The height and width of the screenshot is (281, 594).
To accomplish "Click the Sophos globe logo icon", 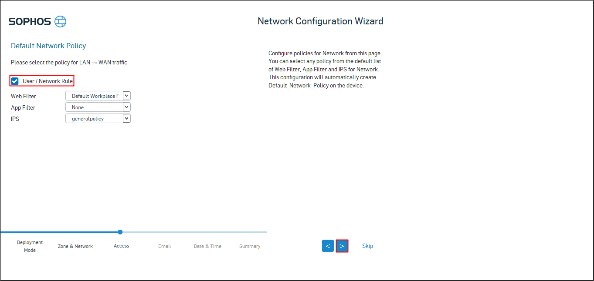I will click(x=61, y=21).
